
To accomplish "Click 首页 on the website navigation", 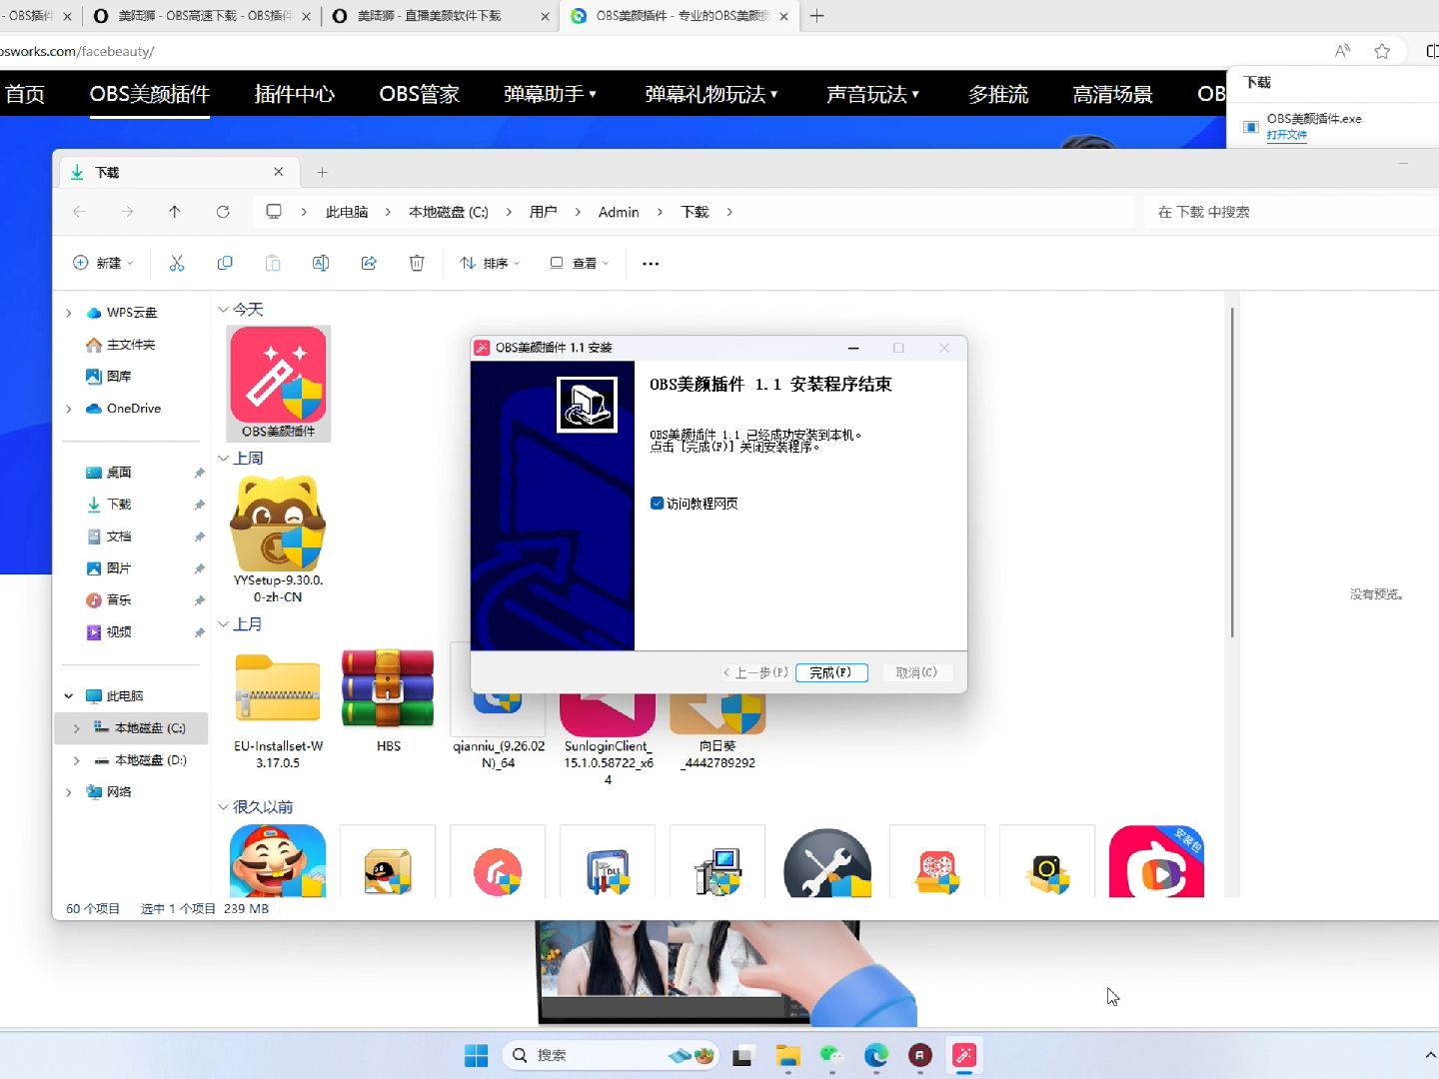I will point(25,94).
